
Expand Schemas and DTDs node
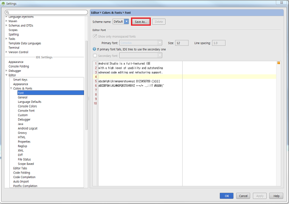[x=6, y=25]
